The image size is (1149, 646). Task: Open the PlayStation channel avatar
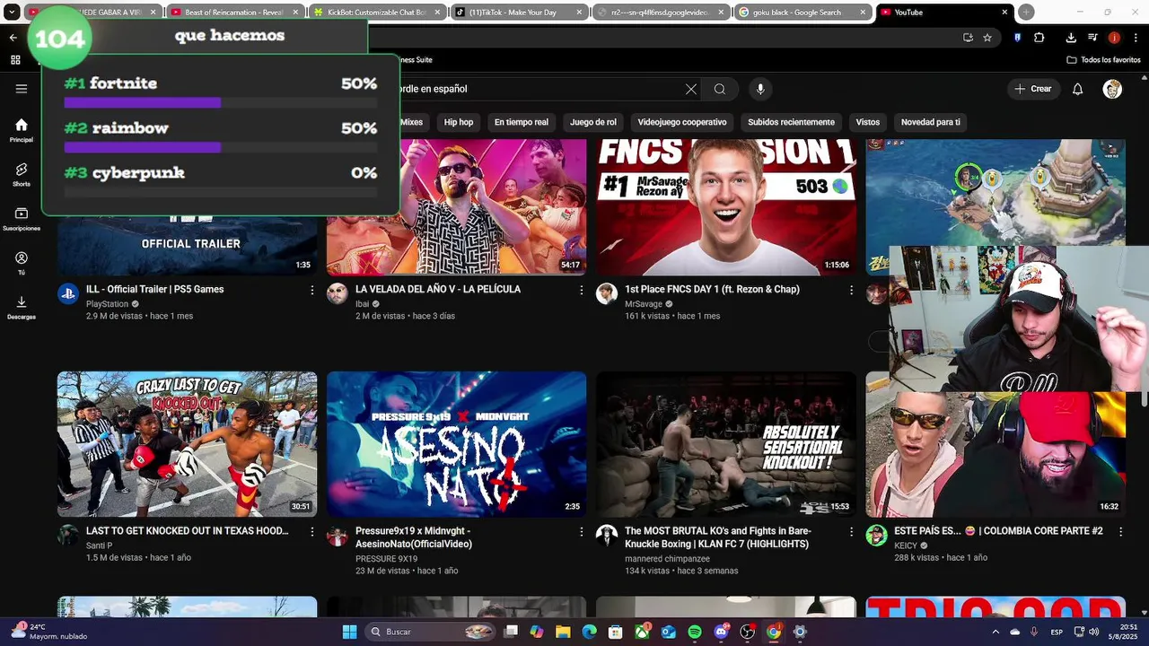pos(68,294)
